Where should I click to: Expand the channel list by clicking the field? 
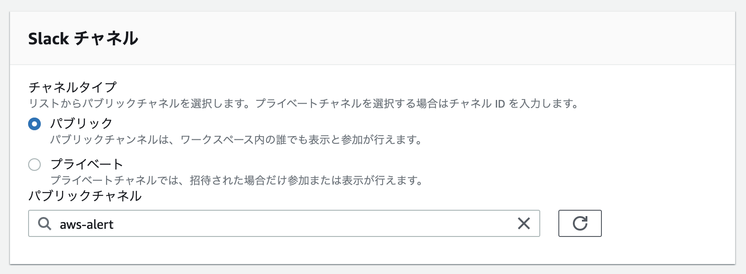click(272, 223)
